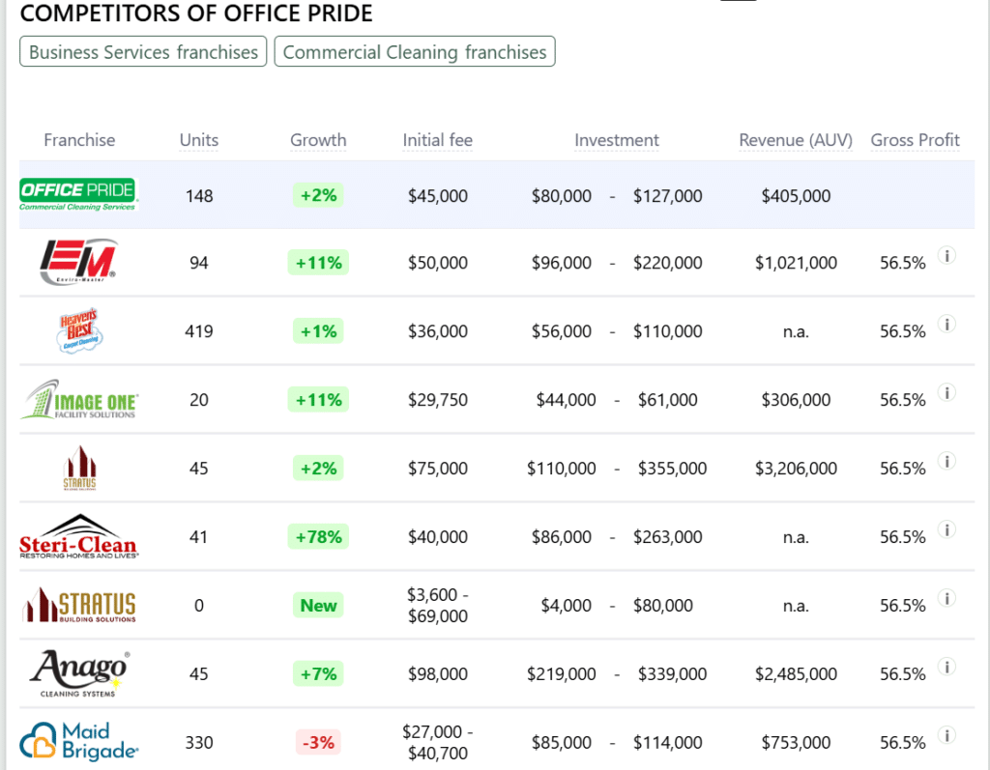The height and width of the screenshot is (770, 990).
Task: Click the Enviro-Master logo
Action: click(x=79, y=262)
